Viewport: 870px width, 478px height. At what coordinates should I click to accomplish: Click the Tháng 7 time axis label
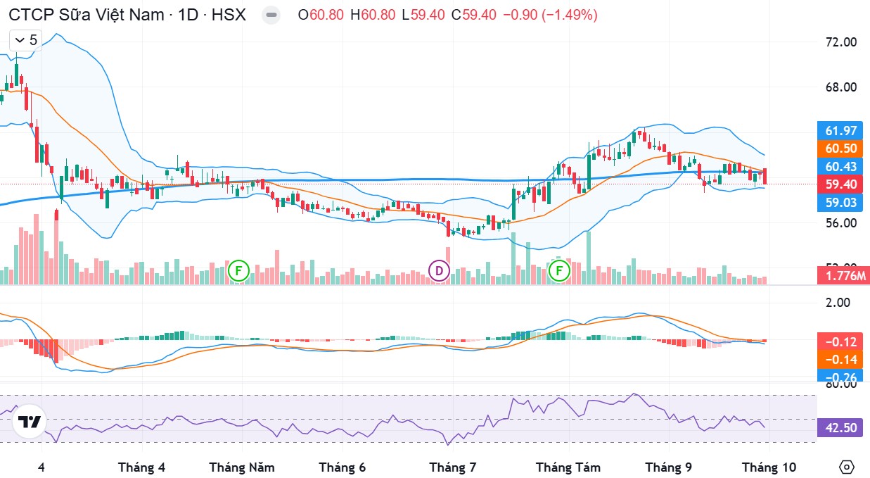(453, 467)
